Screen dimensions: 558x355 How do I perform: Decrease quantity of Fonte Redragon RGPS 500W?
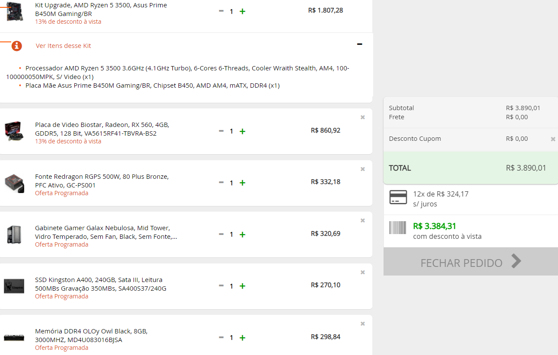point(221,182)
